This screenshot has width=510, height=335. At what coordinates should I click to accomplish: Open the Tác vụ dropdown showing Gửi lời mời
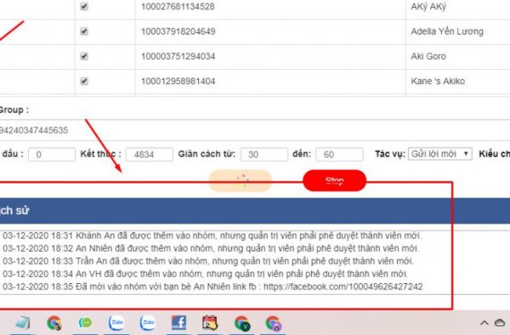tap(440, 154)
